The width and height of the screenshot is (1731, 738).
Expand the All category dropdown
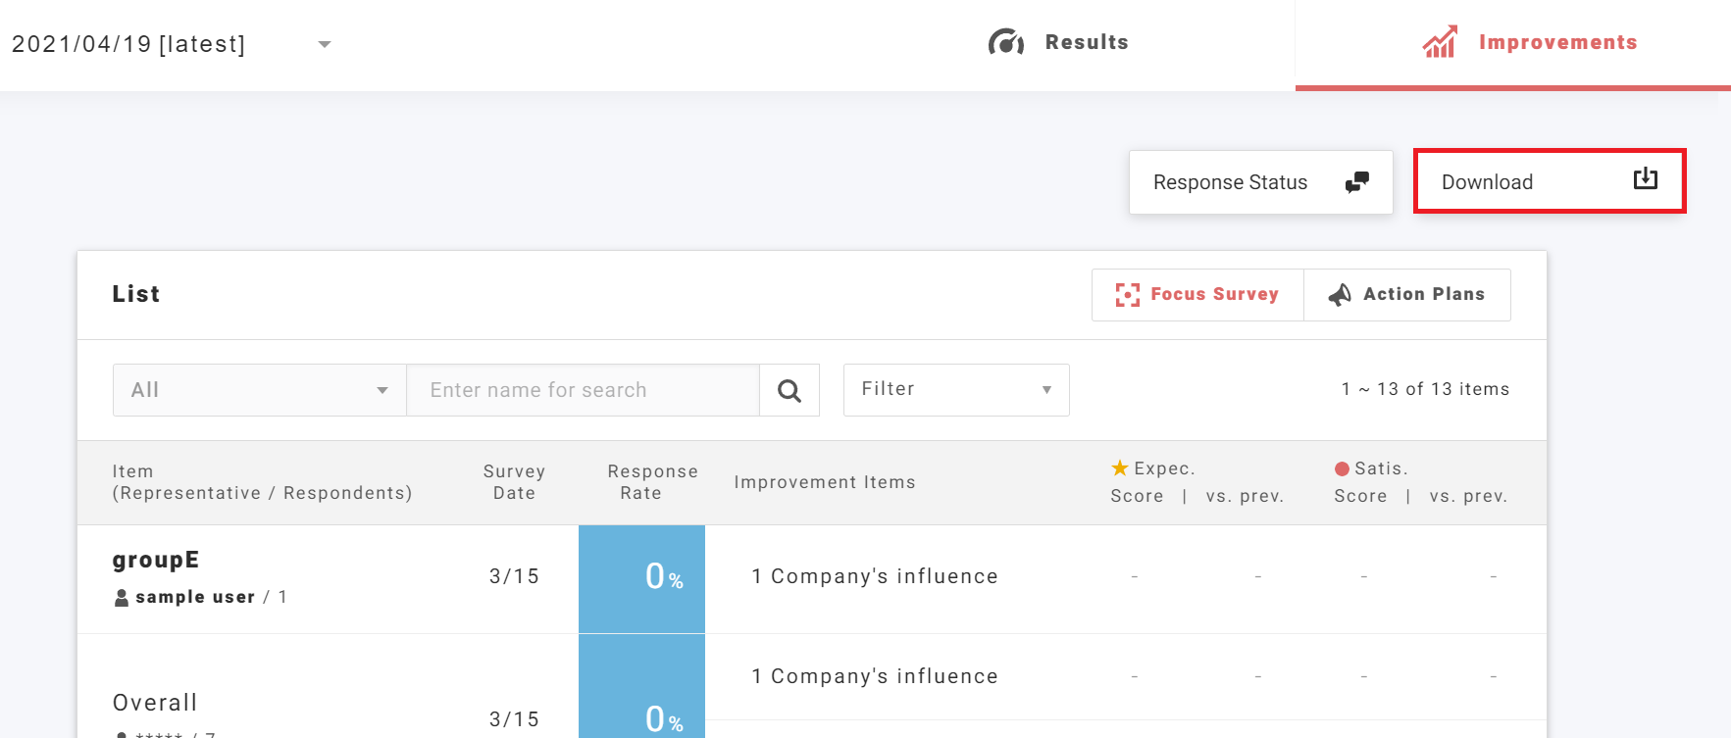click(259, 390)
